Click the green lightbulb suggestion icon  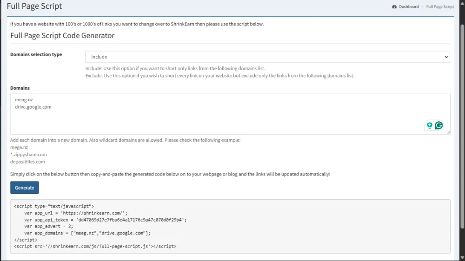(429, 125)
